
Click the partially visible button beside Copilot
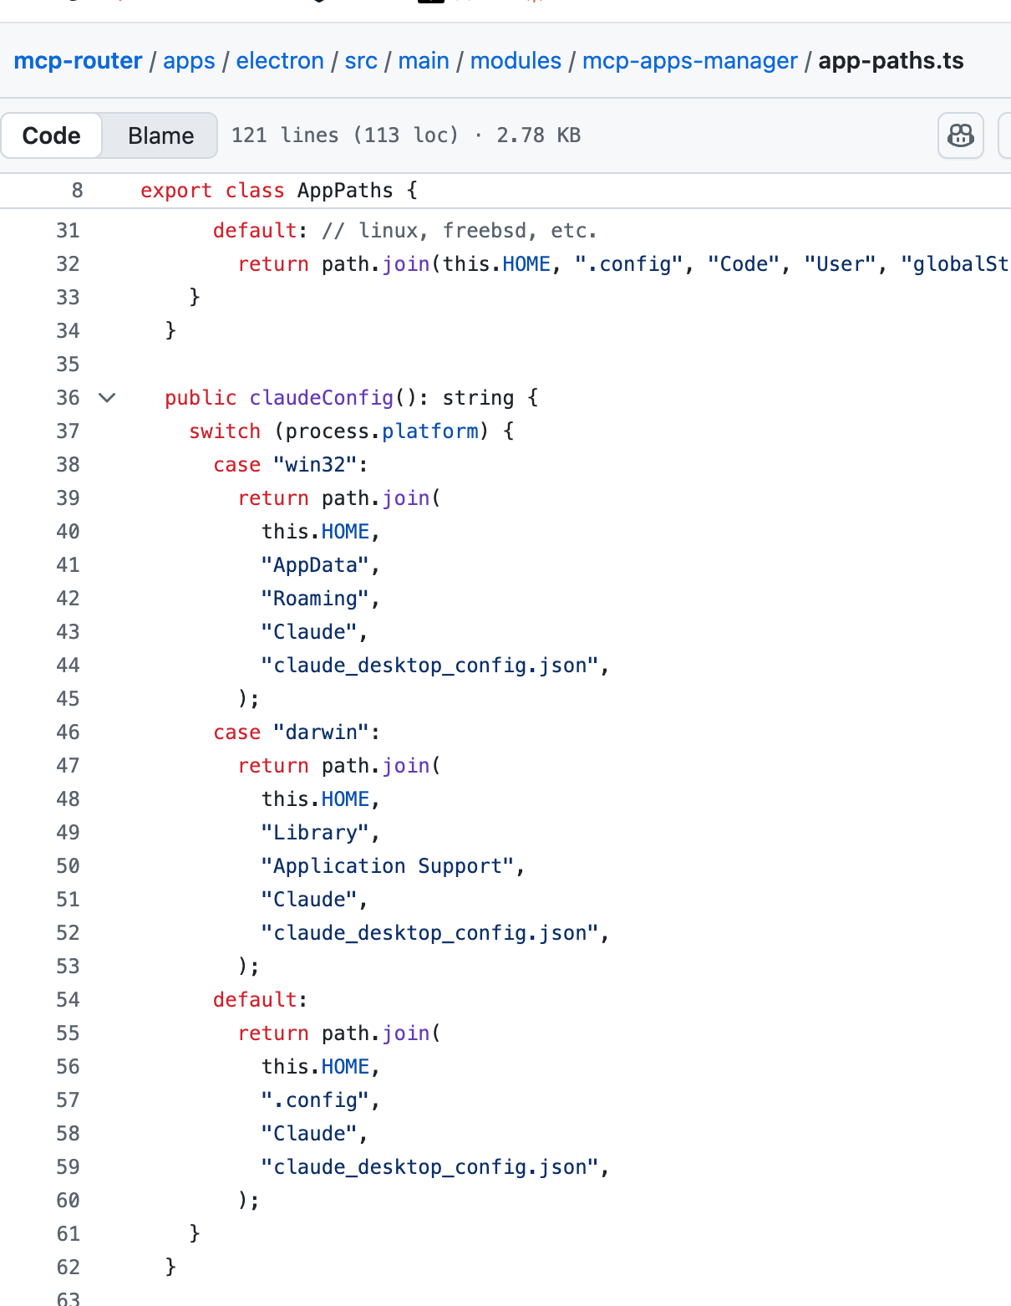(1005, 135)
